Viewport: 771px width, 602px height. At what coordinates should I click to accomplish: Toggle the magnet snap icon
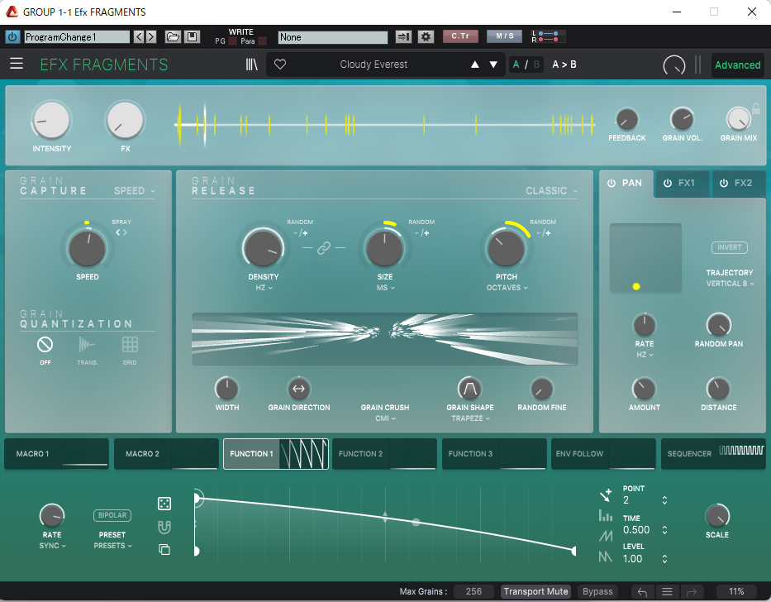coord(164,528)
